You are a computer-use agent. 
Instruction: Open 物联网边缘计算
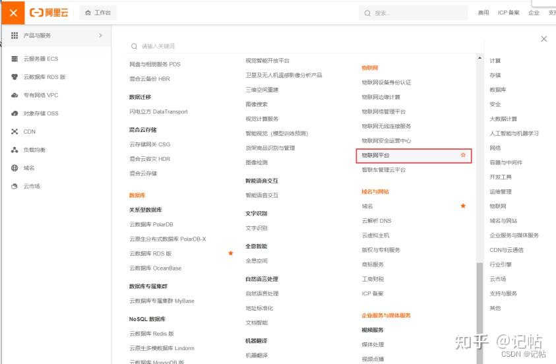coord(381,97)
